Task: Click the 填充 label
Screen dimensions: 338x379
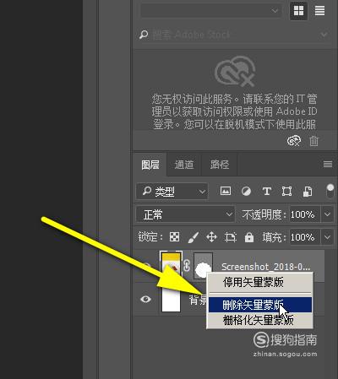Action: coord(274,237)
